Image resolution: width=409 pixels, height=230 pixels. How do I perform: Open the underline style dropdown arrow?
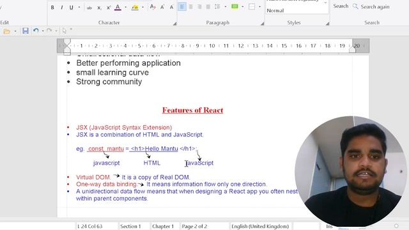79,7
